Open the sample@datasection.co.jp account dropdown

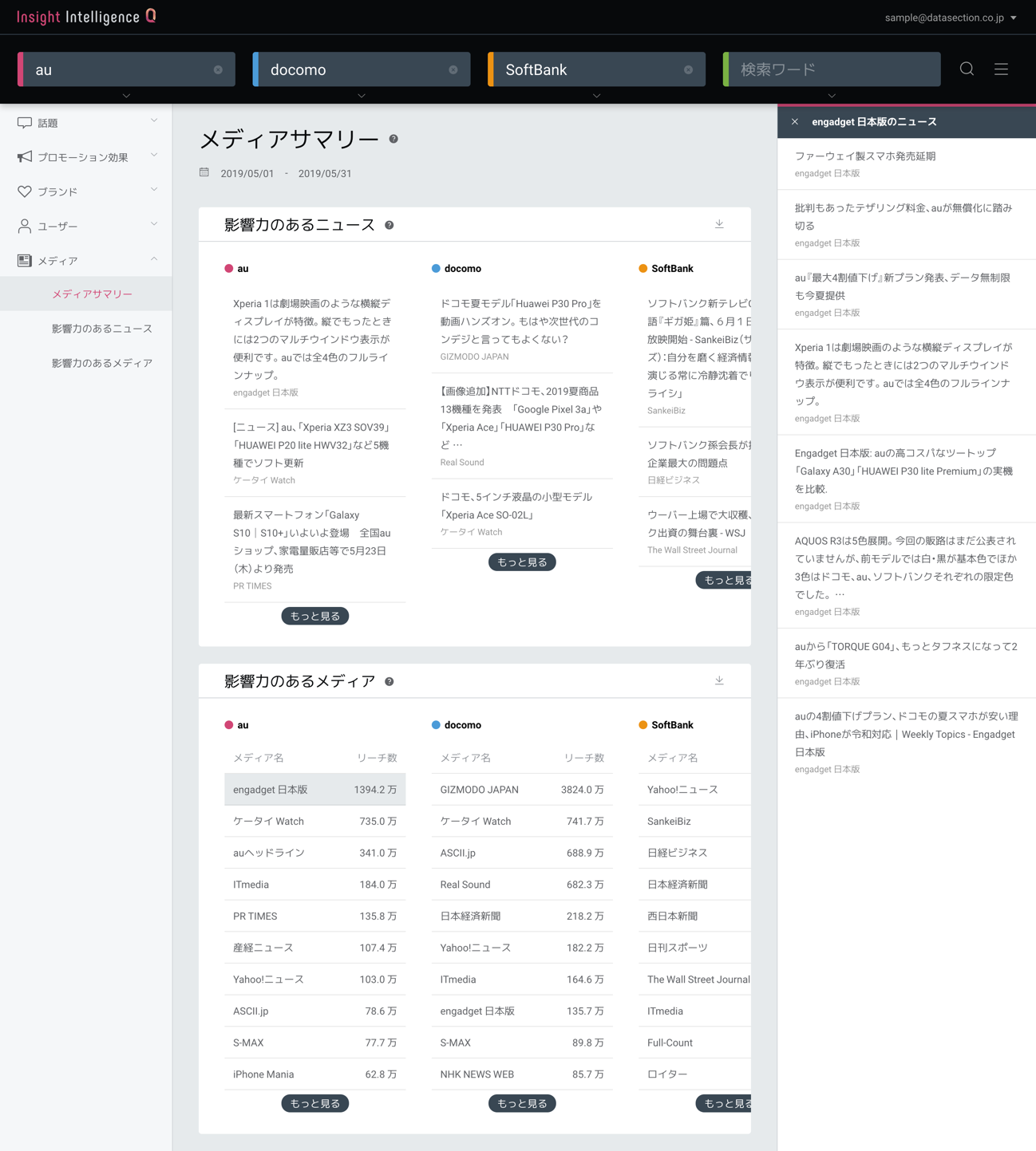coord(951,18)
